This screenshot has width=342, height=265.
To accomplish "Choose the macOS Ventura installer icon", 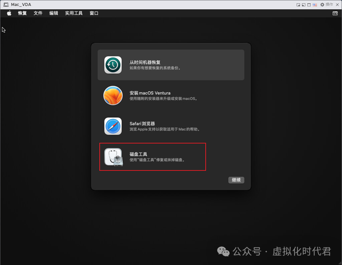I will 113,96.
